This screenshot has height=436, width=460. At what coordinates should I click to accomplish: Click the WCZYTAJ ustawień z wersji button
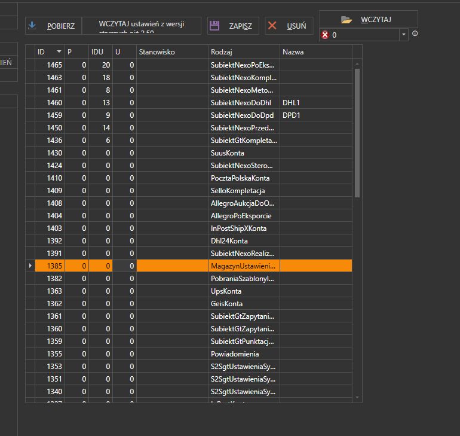142,26
